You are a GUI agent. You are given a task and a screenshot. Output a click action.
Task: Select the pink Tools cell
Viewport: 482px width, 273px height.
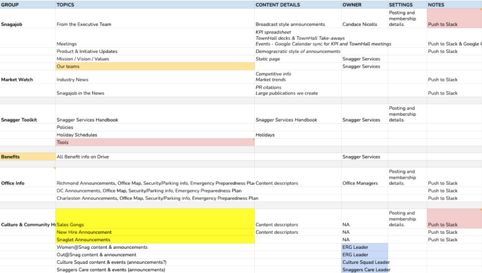[155, 142]
